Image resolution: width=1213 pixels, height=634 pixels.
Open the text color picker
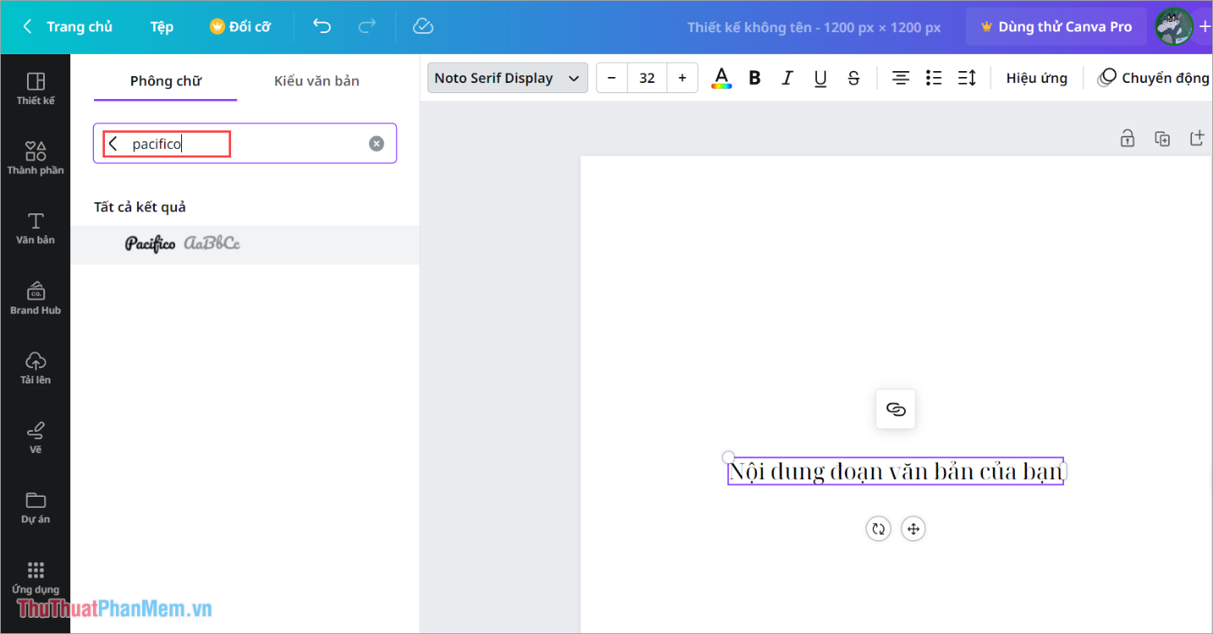pyautogui.click(x=721, y=78)
